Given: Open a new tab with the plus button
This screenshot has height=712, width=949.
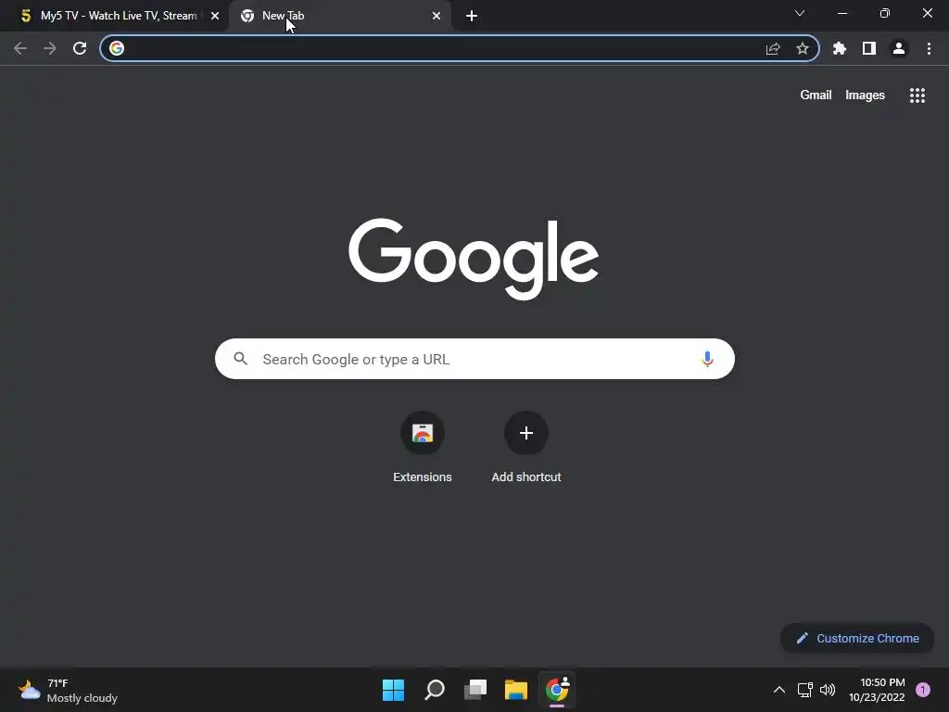Looking at the screenshot, I should pos(472,16).
